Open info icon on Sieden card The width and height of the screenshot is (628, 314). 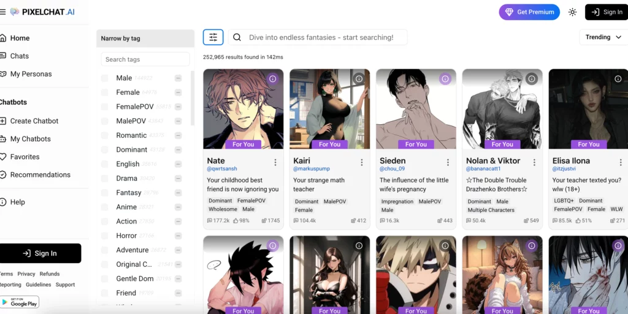click(x=445, y=79)
